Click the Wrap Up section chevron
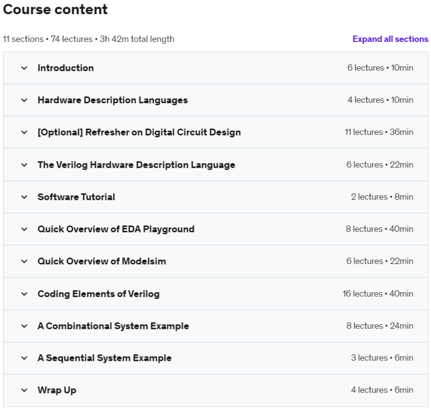This screenshot has height=409, width=431. [24, 390]
